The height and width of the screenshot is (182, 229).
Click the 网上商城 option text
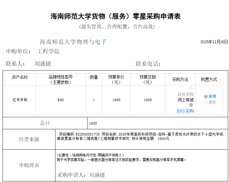click(x=186, y=100)
